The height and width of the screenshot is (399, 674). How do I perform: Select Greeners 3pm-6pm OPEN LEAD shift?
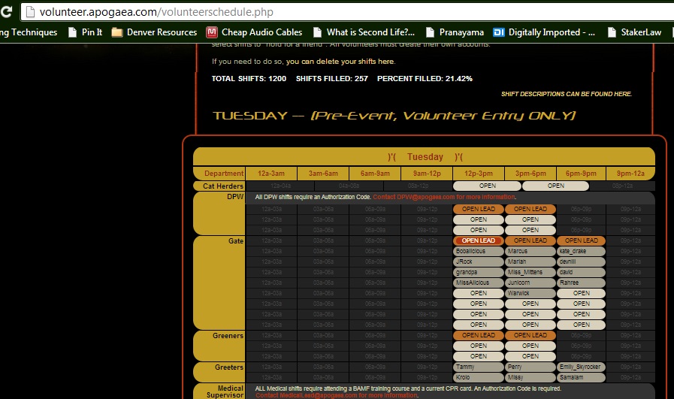click(x=530, y=335)
